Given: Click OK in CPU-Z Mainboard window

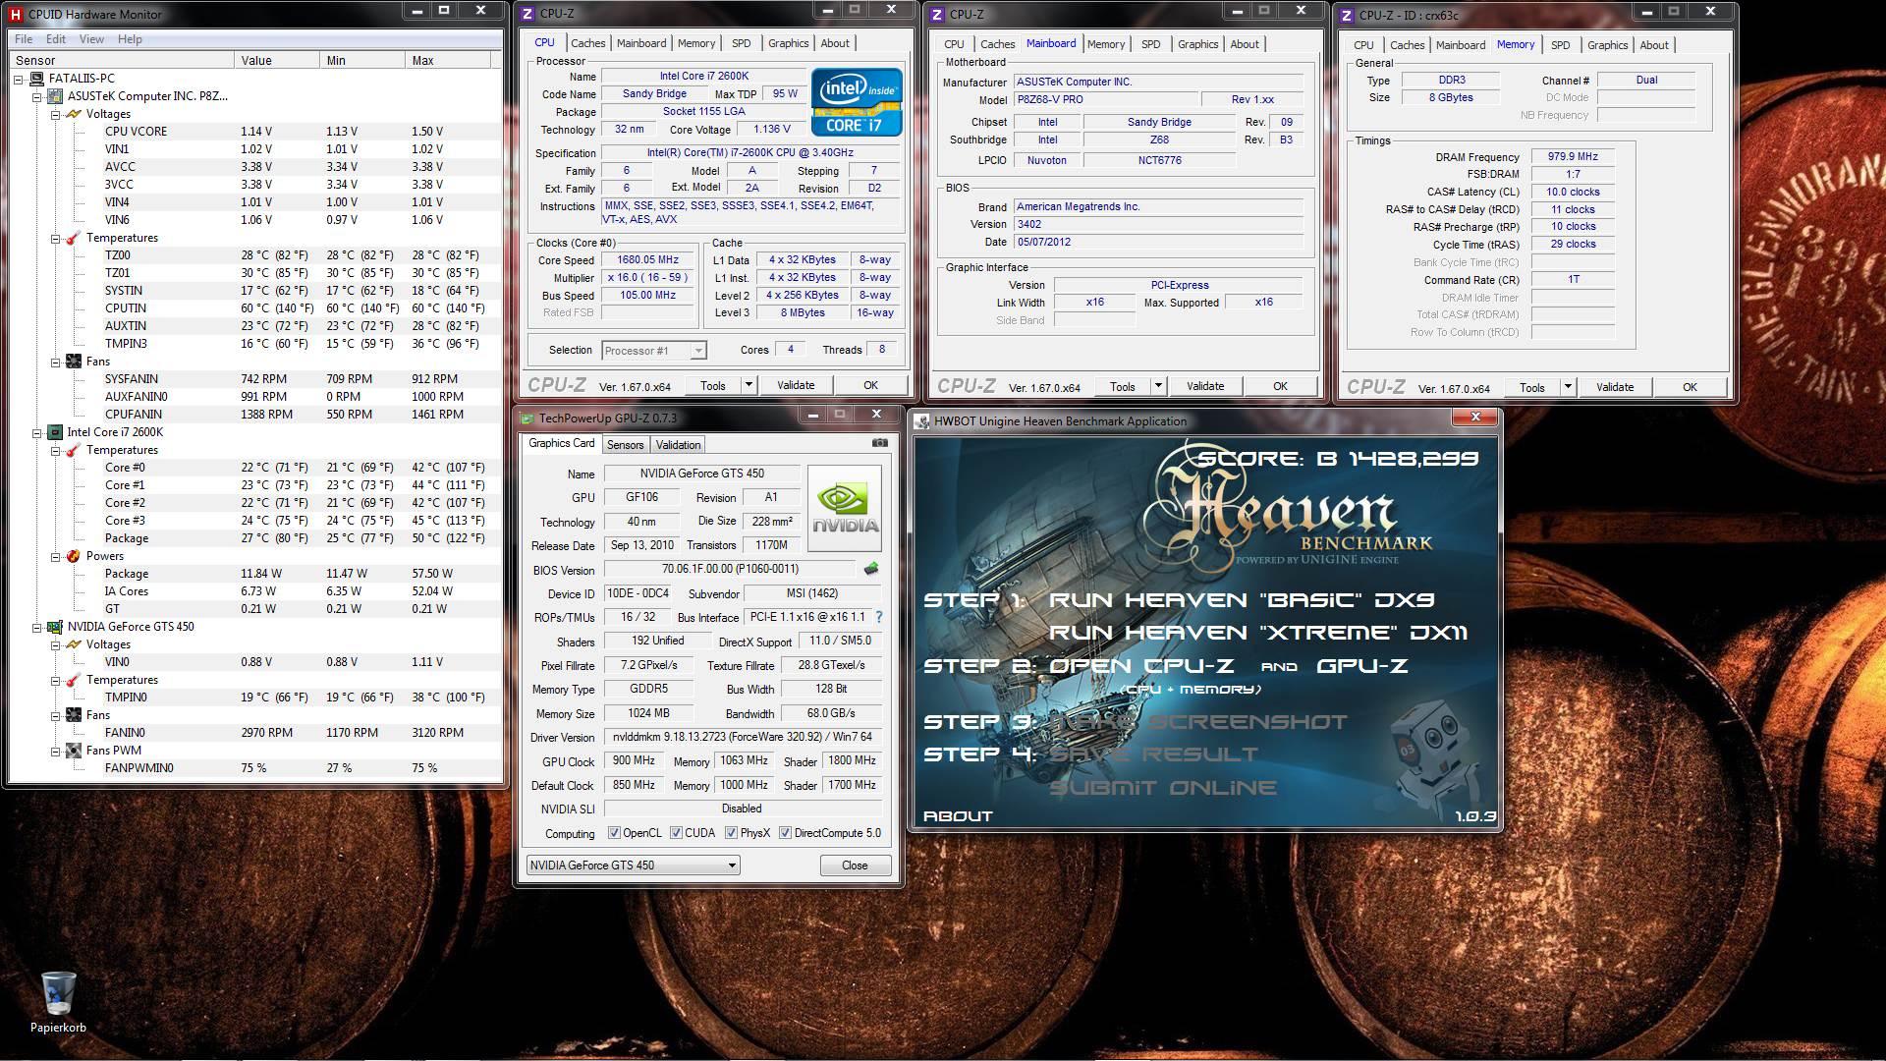Looking at the screenshot, I should (1280, 386).
